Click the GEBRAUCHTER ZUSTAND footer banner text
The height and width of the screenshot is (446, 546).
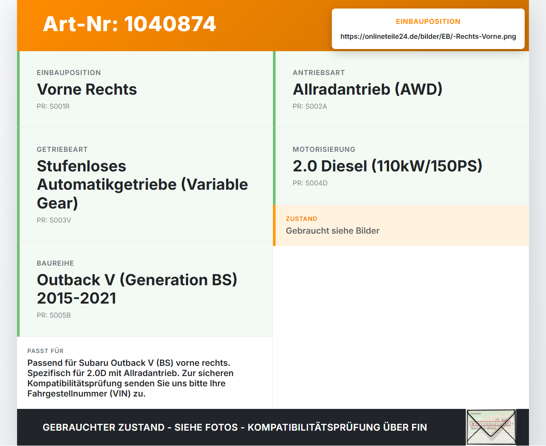(235, 427)
